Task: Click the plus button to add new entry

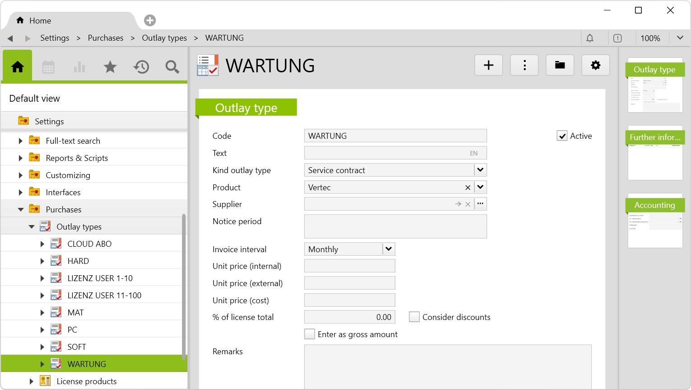Action: click(489, 66)
